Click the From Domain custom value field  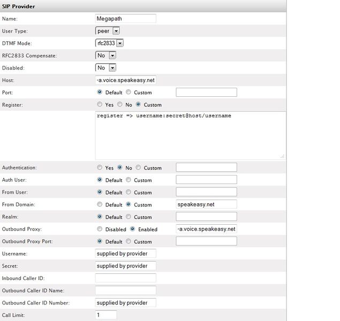206,204
